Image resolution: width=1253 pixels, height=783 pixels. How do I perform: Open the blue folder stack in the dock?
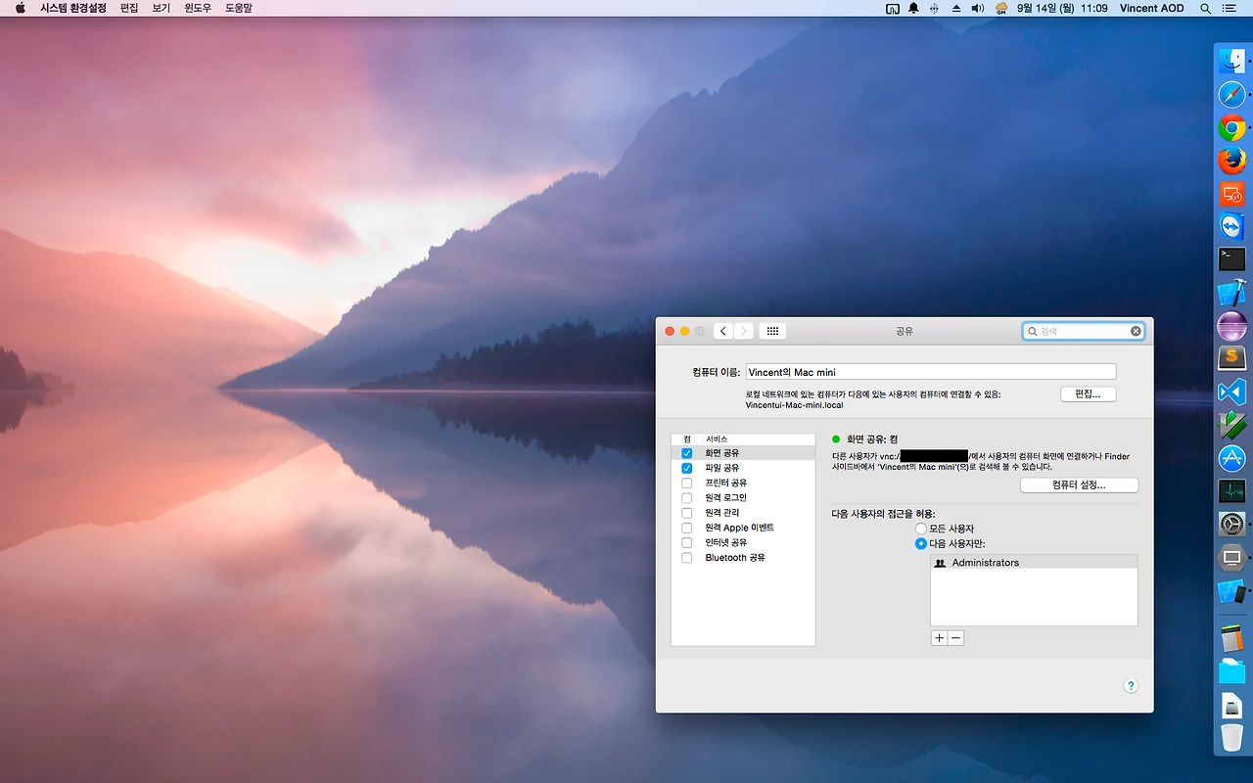1230,671
